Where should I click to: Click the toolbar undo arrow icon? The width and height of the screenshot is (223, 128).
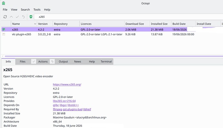click(x=23, y=17)
